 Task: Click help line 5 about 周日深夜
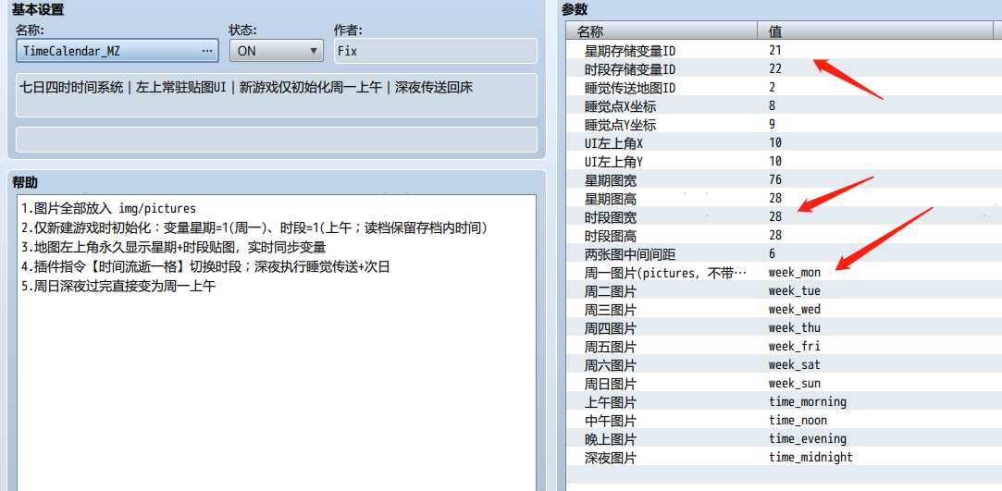(118, 287)
